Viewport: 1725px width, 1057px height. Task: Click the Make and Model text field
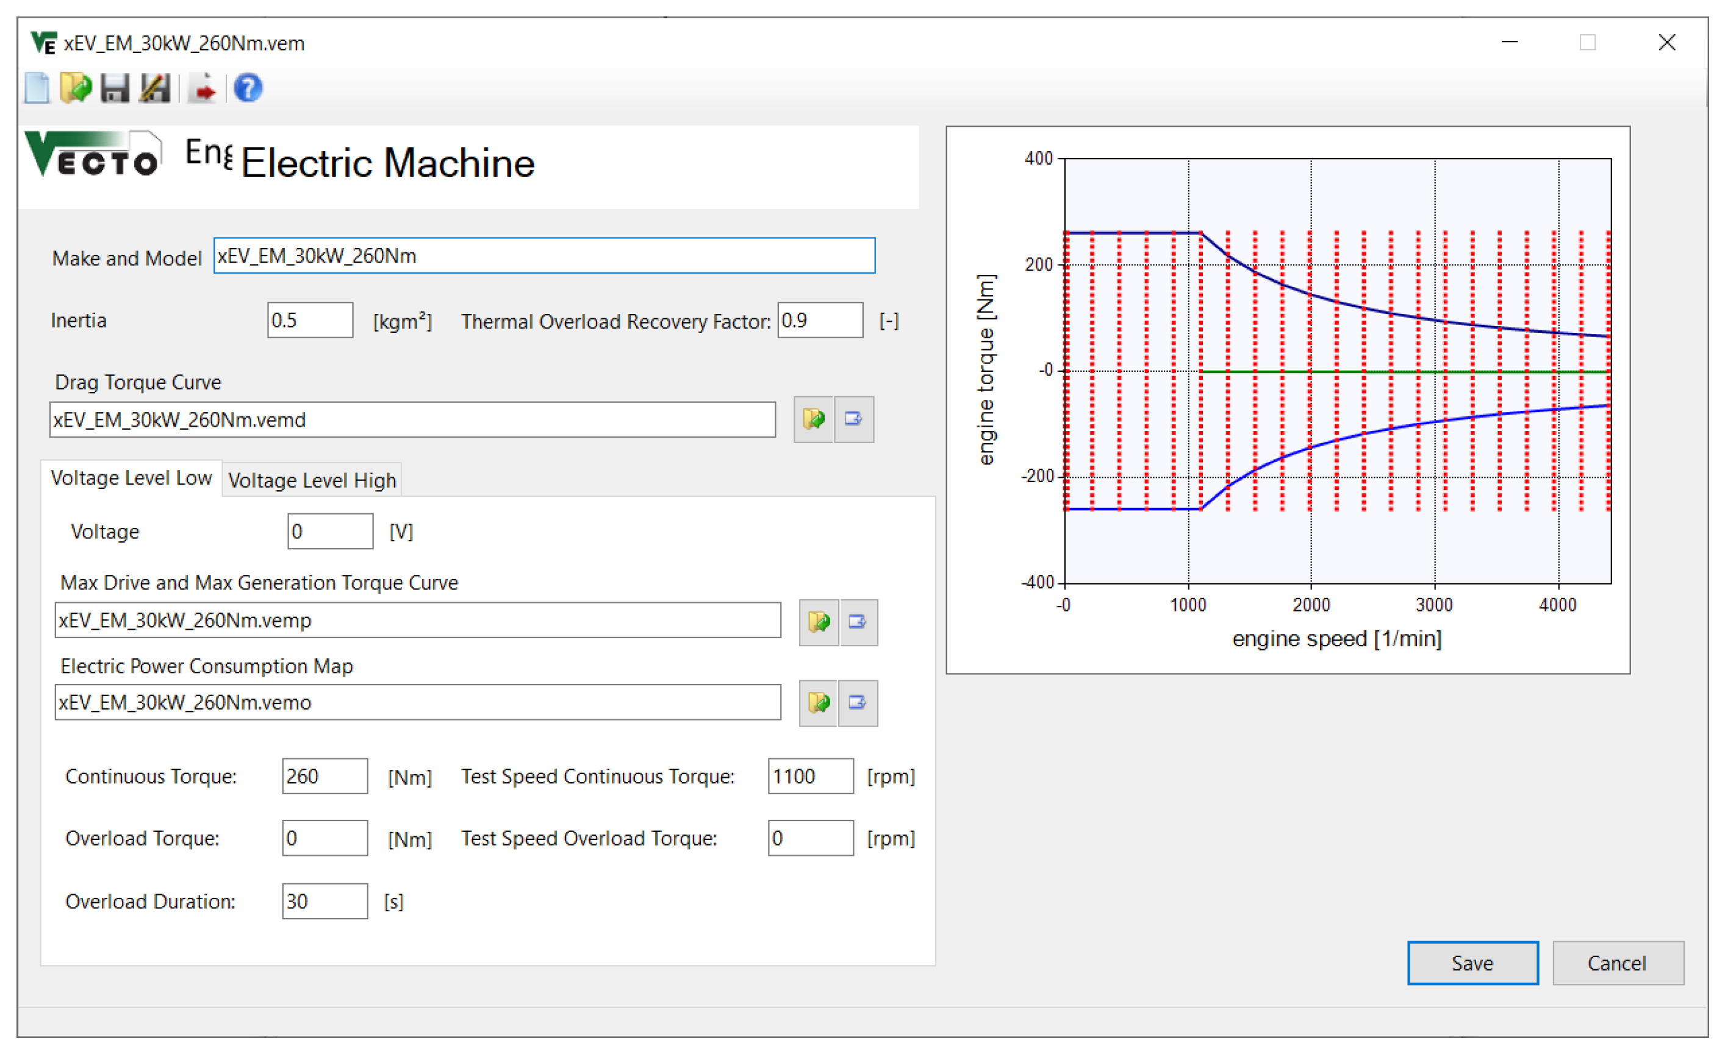point(544,256)
